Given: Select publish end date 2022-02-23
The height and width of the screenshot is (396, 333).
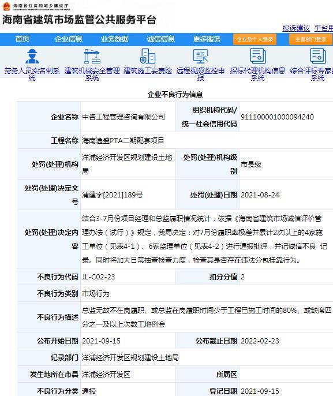Looking at the screenshot, I should point(260,341).
